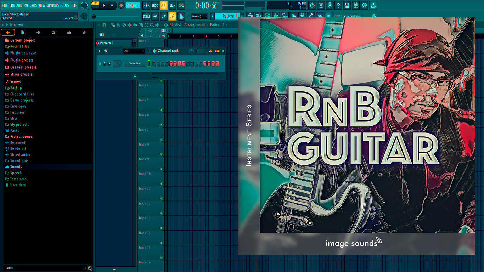Open the audio recording microphone icon

tap(330, 6)
